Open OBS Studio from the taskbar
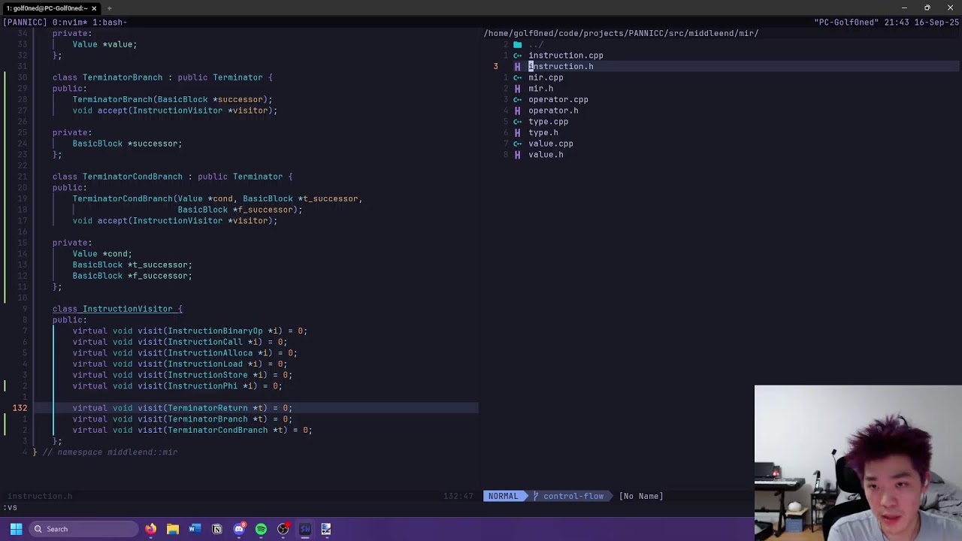962x541 pixels. click(x=283, y=529)
